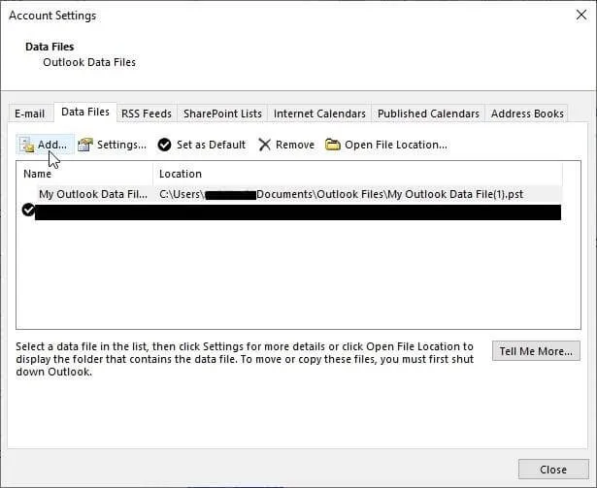Select the My Outlook Data File row

[92, 194]
